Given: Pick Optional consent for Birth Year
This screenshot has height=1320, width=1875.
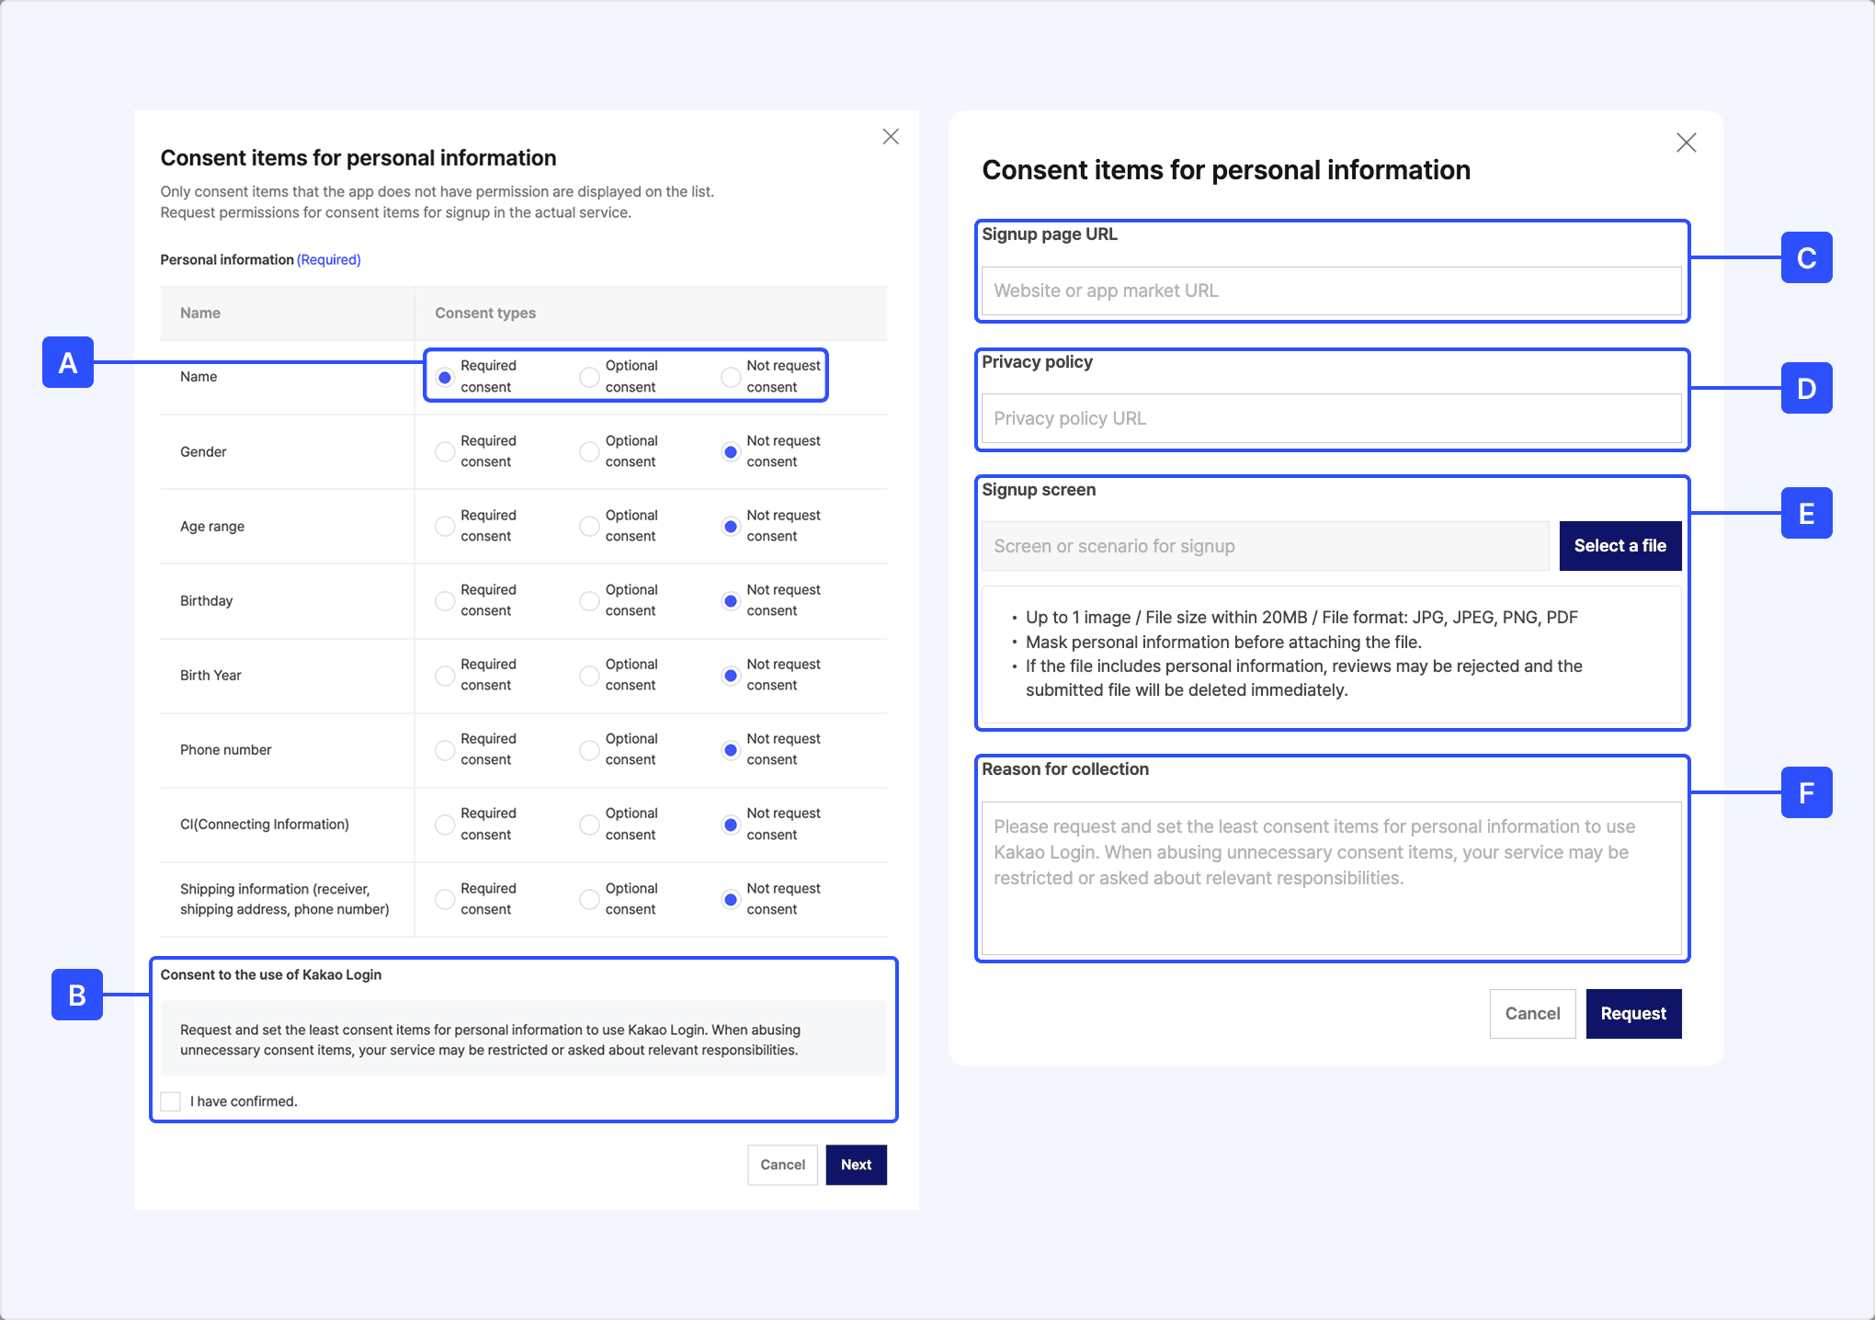Looking at the screenshot, I should coord(589,675).
